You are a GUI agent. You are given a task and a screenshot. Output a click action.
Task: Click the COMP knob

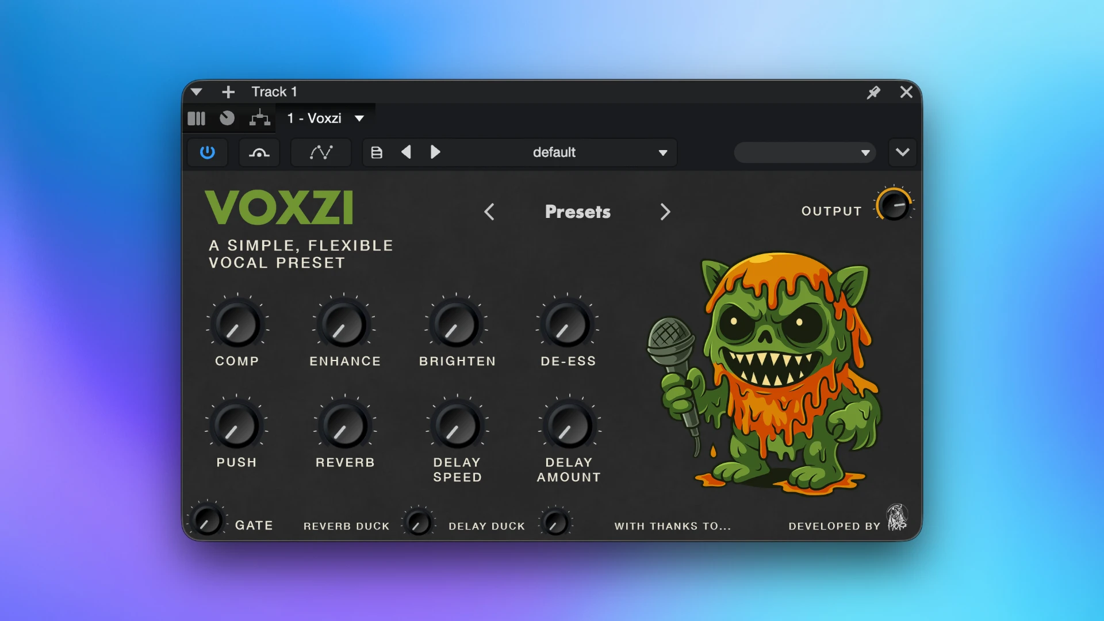(x=237, y=325)
